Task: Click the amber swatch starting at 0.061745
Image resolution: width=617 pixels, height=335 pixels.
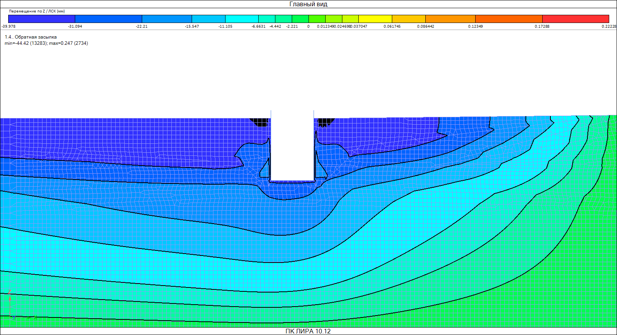Action: 409,19
